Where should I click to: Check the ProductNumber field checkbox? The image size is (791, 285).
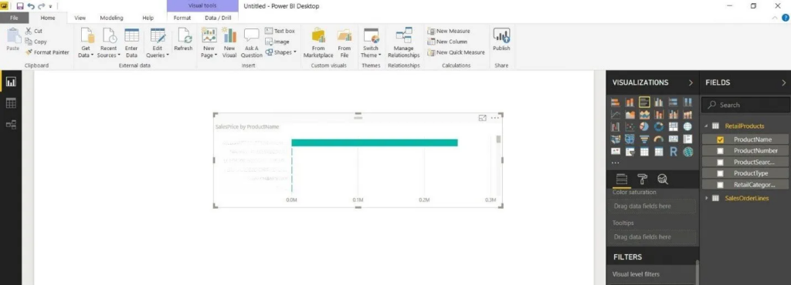tap(720, 151)
